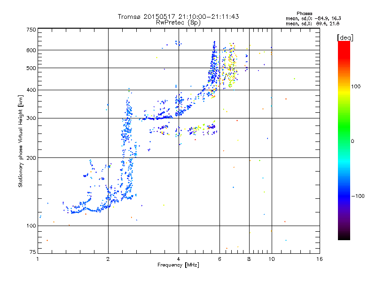
Task: Click the y-axis tick label '600'
Action: point(31,50)
